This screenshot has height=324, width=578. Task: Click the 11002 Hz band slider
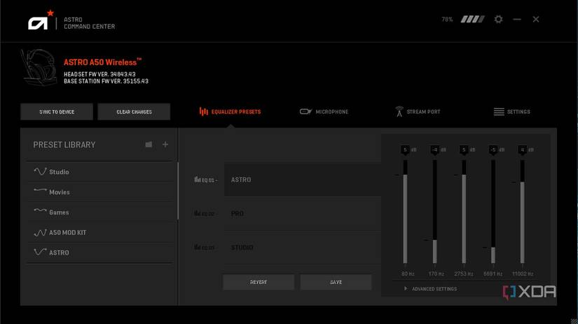click(x=523, y=212)
